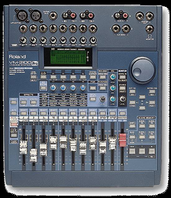The image size is (171, 198).
Task: Click the first EFFECTS section button
Action: (x=24, y=102)
